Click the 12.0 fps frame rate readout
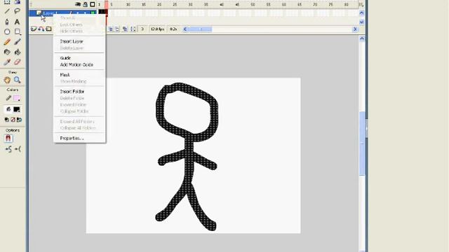Screen dimensions: 449x252 [157, 29]
